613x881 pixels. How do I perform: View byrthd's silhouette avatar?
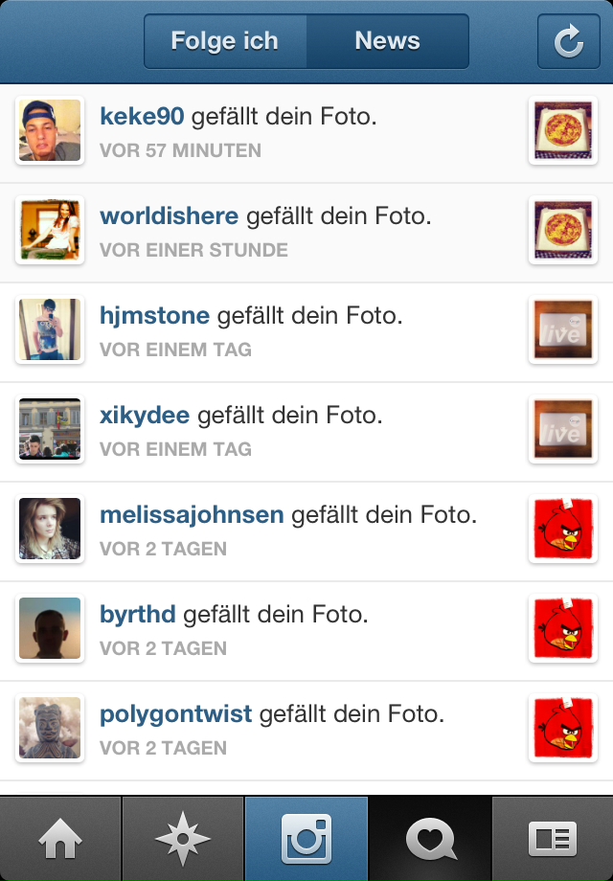50,628
